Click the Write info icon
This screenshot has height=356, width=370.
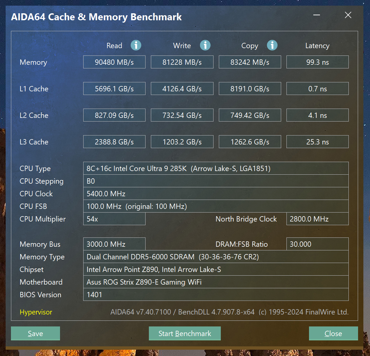click(205, 45)
